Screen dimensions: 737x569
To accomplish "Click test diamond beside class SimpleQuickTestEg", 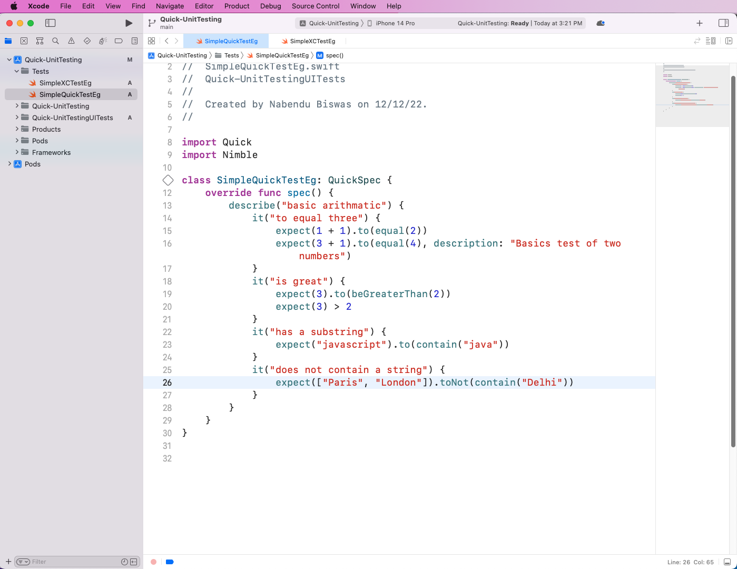I will 168,180.
